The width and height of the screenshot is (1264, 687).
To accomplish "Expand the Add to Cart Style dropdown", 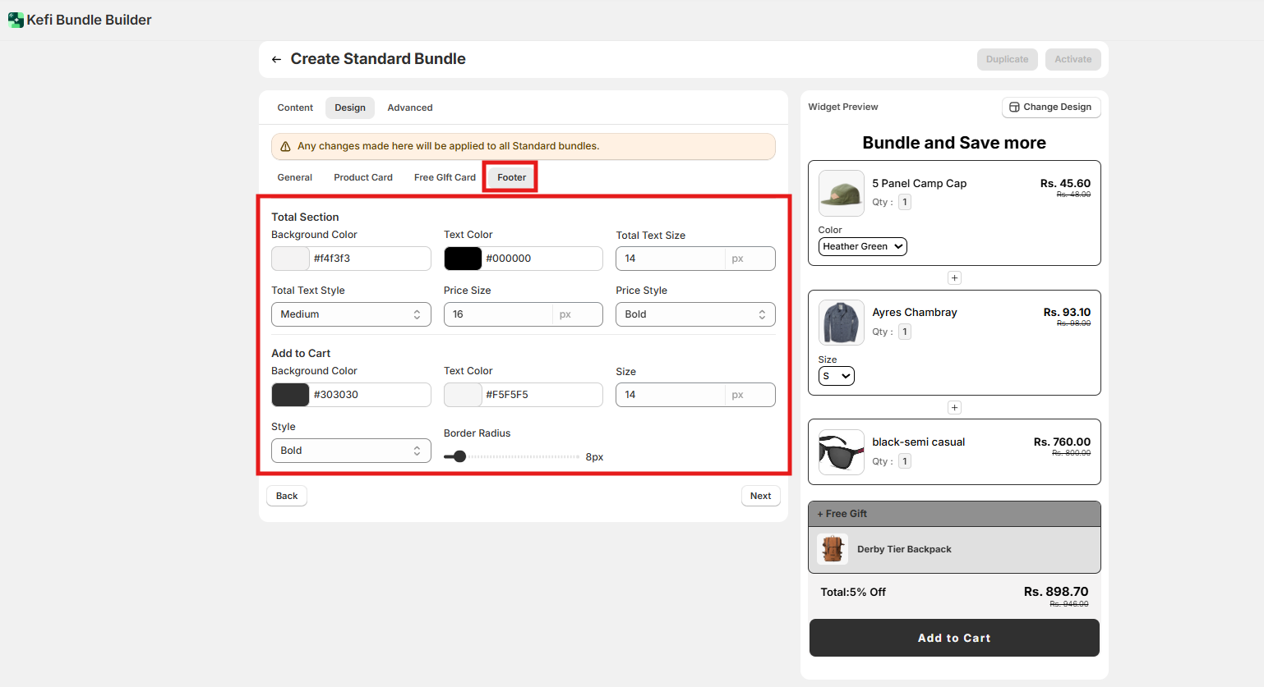I will point(351,451).
